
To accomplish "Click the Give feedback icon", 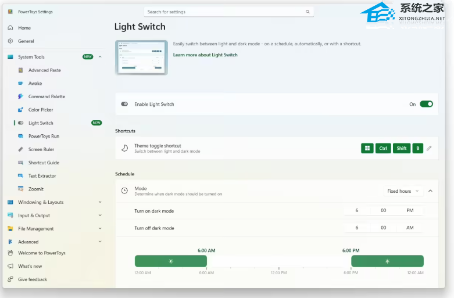I will (10, 279).
